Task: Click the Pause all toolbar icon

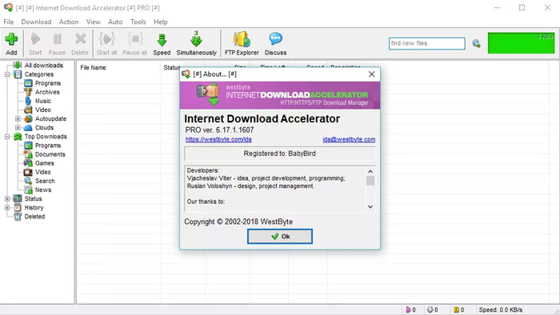Action: pos(134,43)
